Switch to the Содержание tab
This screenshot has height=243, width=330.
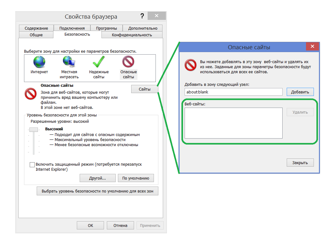(36, 28)
